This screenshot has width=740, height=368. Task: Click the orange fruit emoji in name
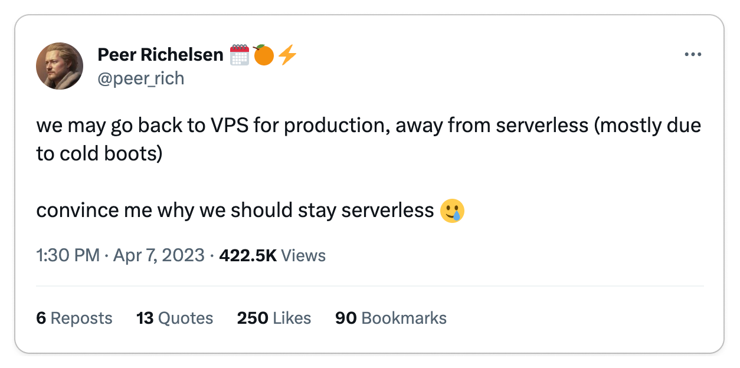[263, 55]
